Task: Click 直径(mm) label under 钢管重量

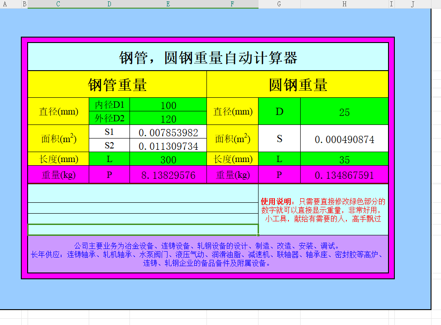Action: click(x=58, y=112)
